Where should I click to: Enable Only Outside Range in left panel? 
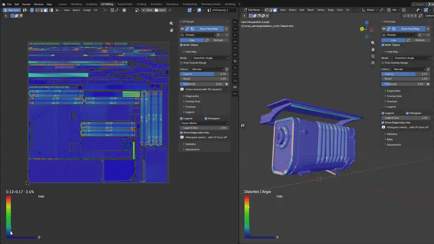tap(181, 63)
